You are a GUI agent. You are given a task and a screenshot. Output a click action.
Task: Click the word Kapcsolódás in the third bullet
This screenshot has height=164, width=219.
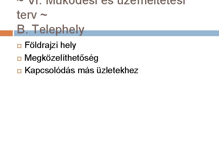coord(50,70)
